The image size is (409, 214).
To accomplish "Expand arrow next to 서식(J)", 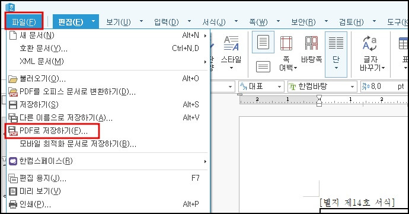I will pyautogui.click(x=236, y=21).
